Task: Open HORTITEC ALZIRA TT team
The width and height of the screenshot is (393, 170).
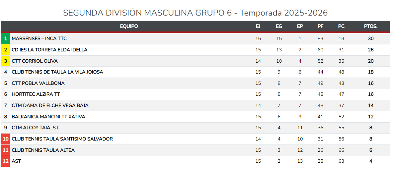Action: click(x=36, y=94)
